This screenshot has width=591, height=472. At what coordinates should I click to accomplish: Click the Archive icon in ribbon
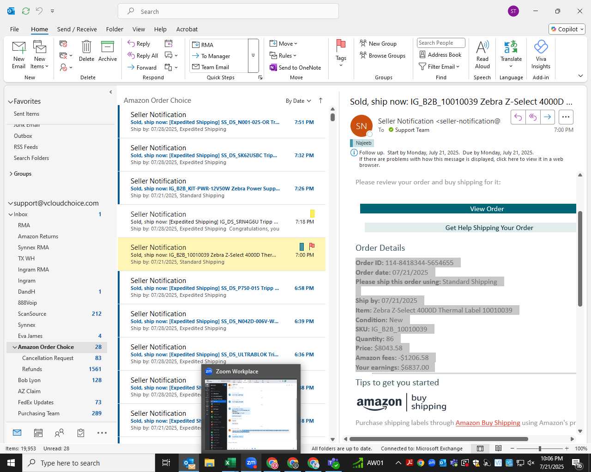tap(107, 51)
